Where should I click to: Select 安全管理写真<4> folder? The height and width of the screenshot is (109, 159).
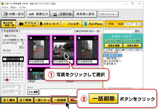pos(113,56)
